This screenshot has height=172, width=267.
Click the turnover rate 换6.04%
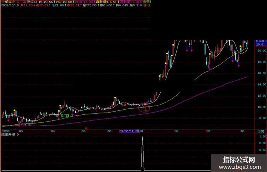click(x=122, y=5)
